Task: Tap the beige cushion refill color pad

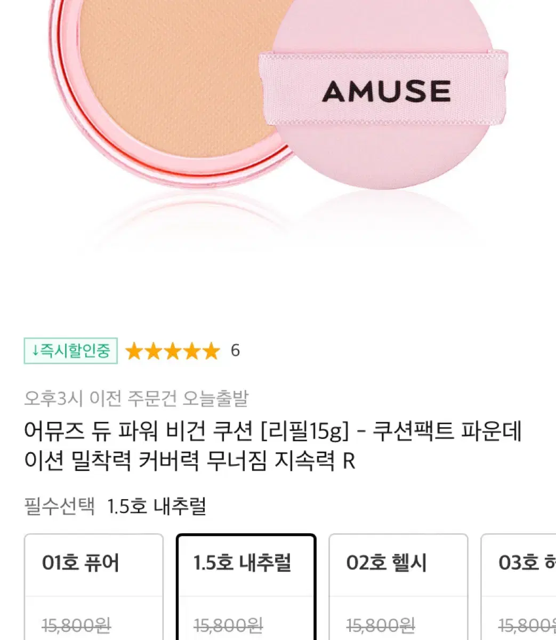Action: click(181, 75)
